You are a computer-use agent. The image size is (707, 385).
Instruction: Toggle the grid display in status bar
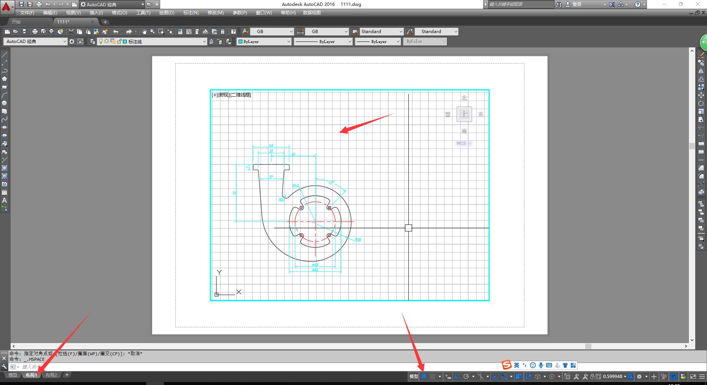point(424,377)
